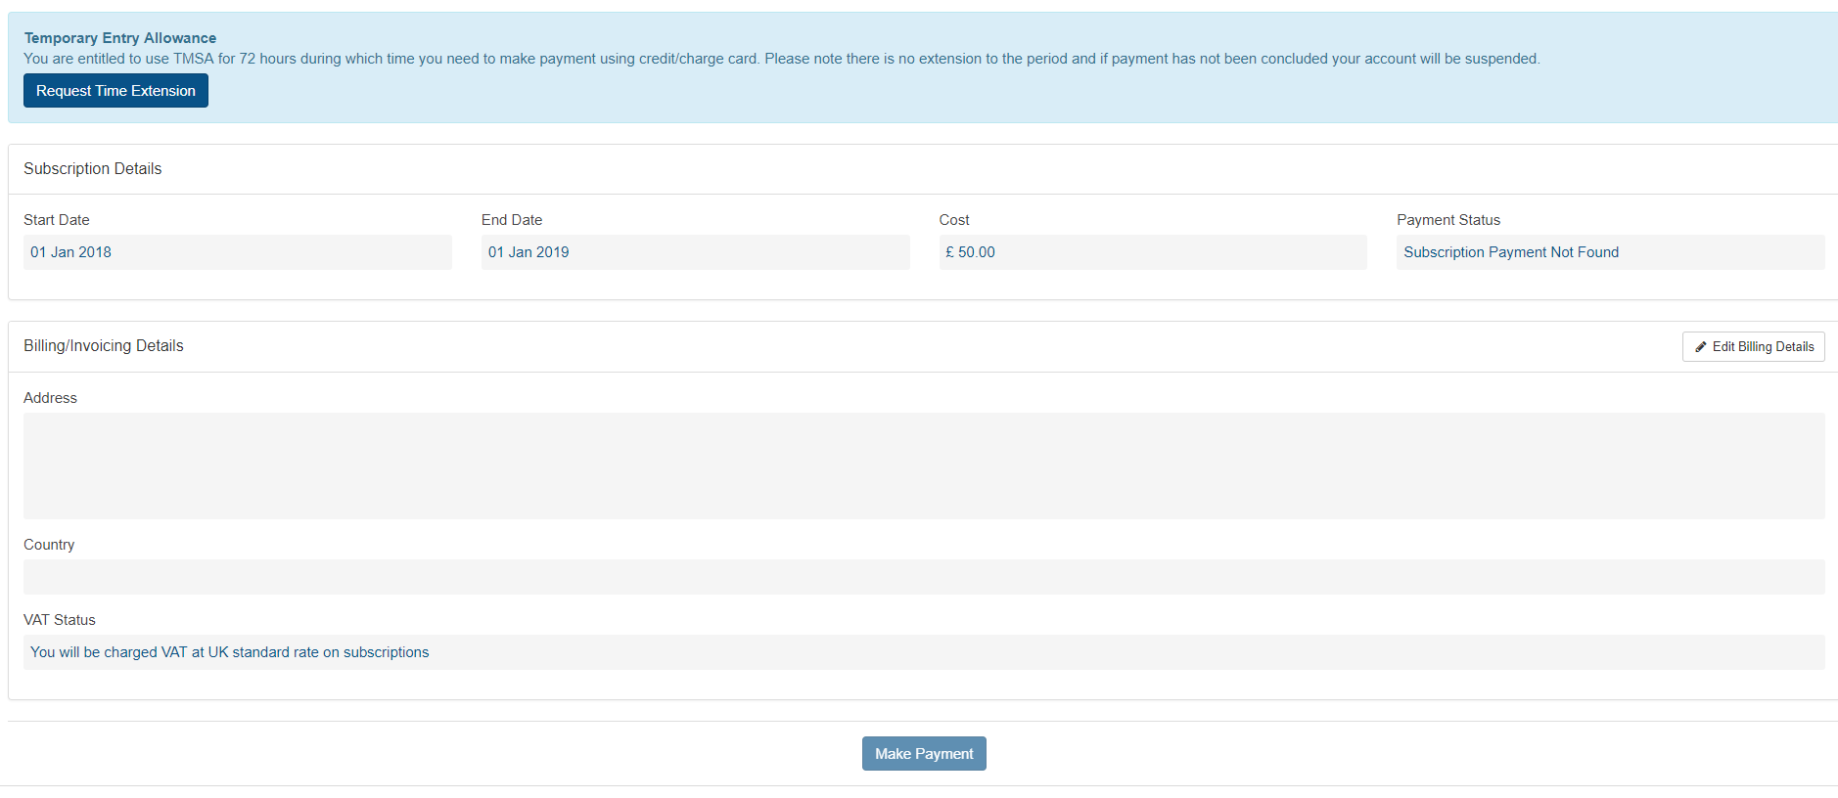Click the 'Subscription Details' section header
This screenshot has width=1838, height=798.
coord(93,169)
